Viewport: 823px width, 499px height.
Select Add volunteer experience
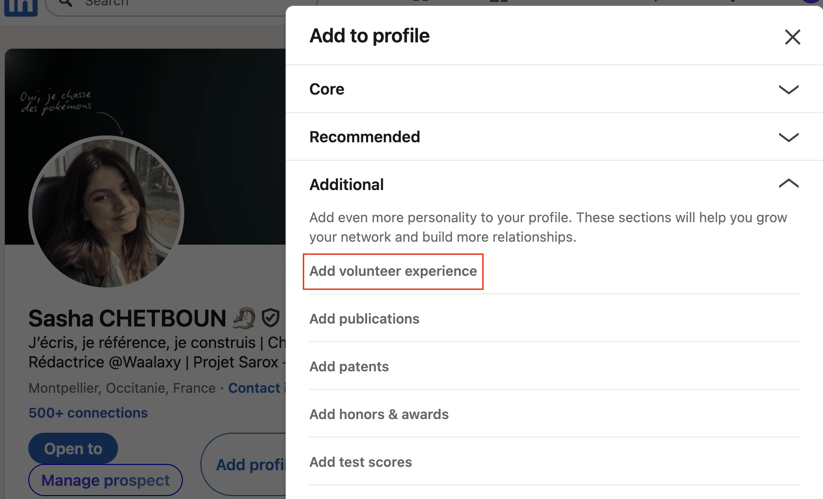[x=393, y=271]
